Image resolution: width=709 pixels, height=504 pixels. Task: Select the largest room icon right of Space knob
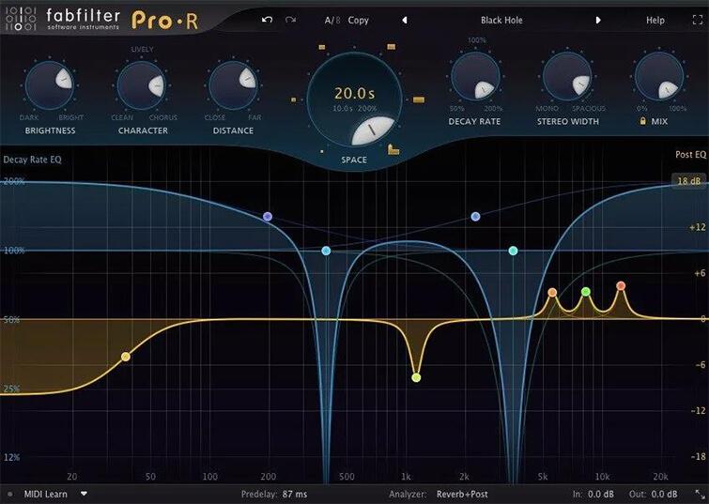[419, 99]
